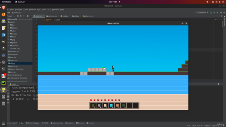Open the Trash icon in the dock
This screenshot has height=127, width=226.
pyautogui.click(x=4, y=103)
